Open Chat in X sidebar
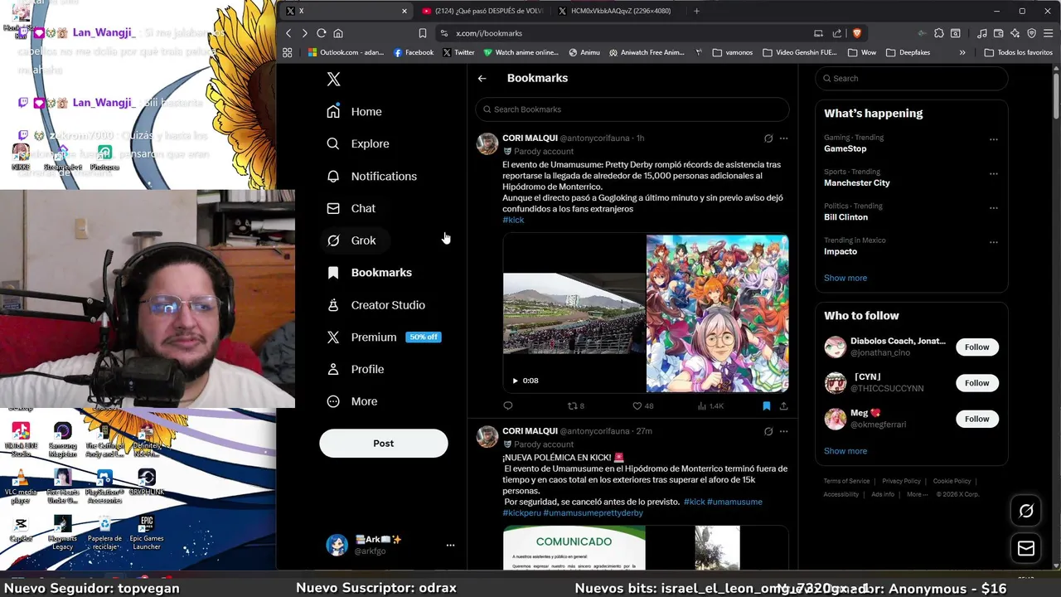 tap(351, 208)
